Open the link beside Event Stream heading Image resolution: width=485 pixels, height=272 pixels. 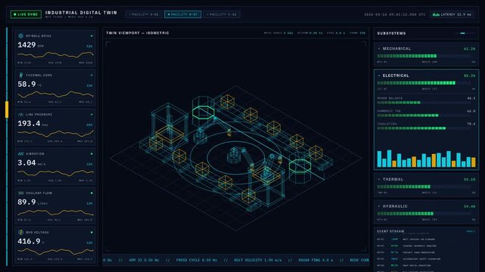pyautogui.click(x=471, y=231)
